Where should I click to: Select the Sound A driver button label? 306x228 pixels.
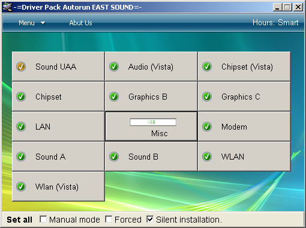click(50, 157)
